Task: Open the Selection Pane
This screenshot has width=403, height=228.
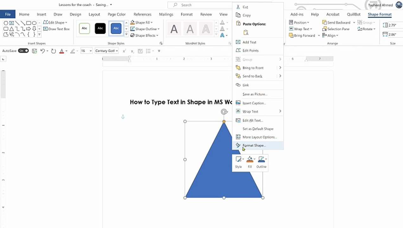Action: click(x=336, y=29)
